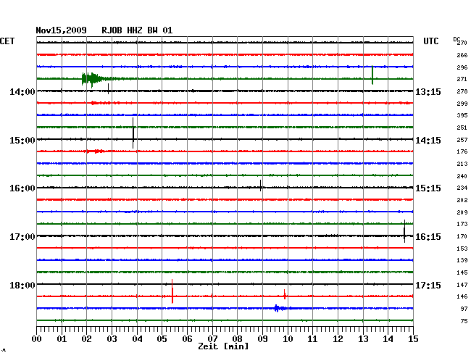This screenshot has height=358, width=471.
Task: Click the green spike after minute 13
Action: pos(372,75)
